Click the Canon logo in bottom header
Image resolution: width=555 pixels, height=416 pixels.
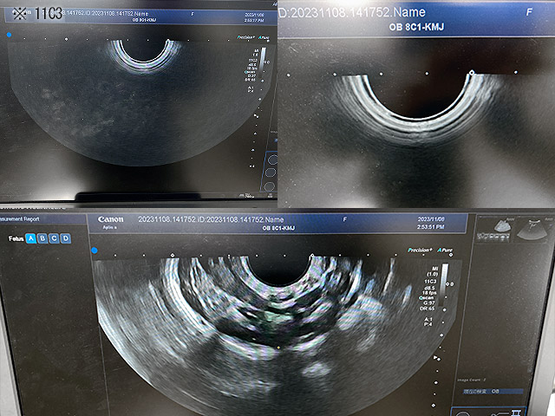tap(111, 219)
